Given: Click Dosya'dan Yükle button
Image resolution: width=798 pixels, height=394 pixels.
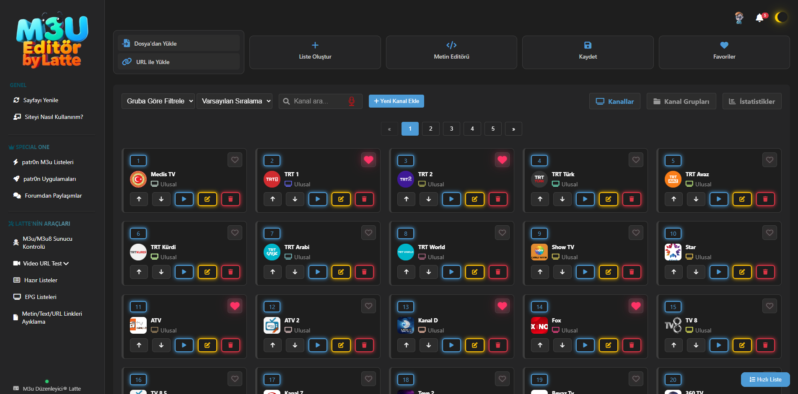Looking at the screenshot, I should pos(179,44).
